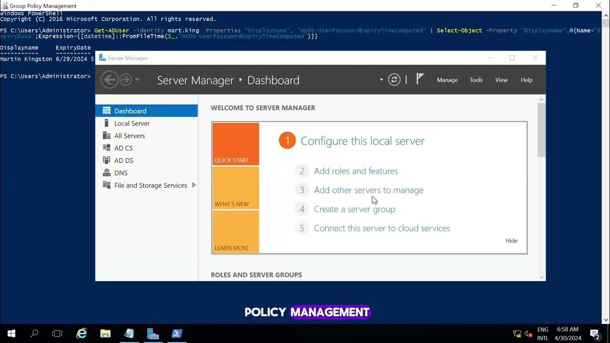Hide the welcome tile
The width and height of the screenshot is (610, 343).
pyautogui.click(x=511, y=241)
